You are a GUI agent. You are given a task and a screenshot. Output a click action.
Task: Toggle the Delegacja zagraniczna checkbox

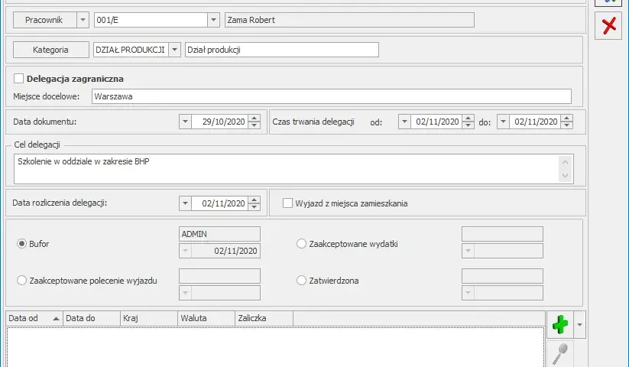(18, 78)
